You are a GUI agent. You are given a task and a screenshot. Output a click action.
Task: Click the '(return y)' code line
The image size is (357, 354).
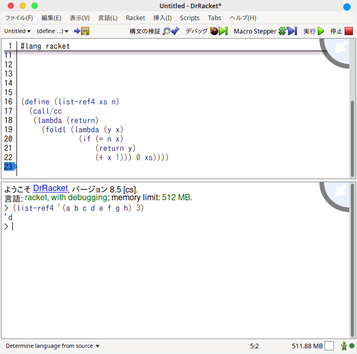point(116,148)
